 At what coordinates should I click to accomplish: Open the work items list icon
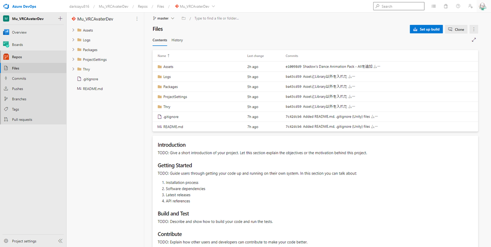pos(434,6)
